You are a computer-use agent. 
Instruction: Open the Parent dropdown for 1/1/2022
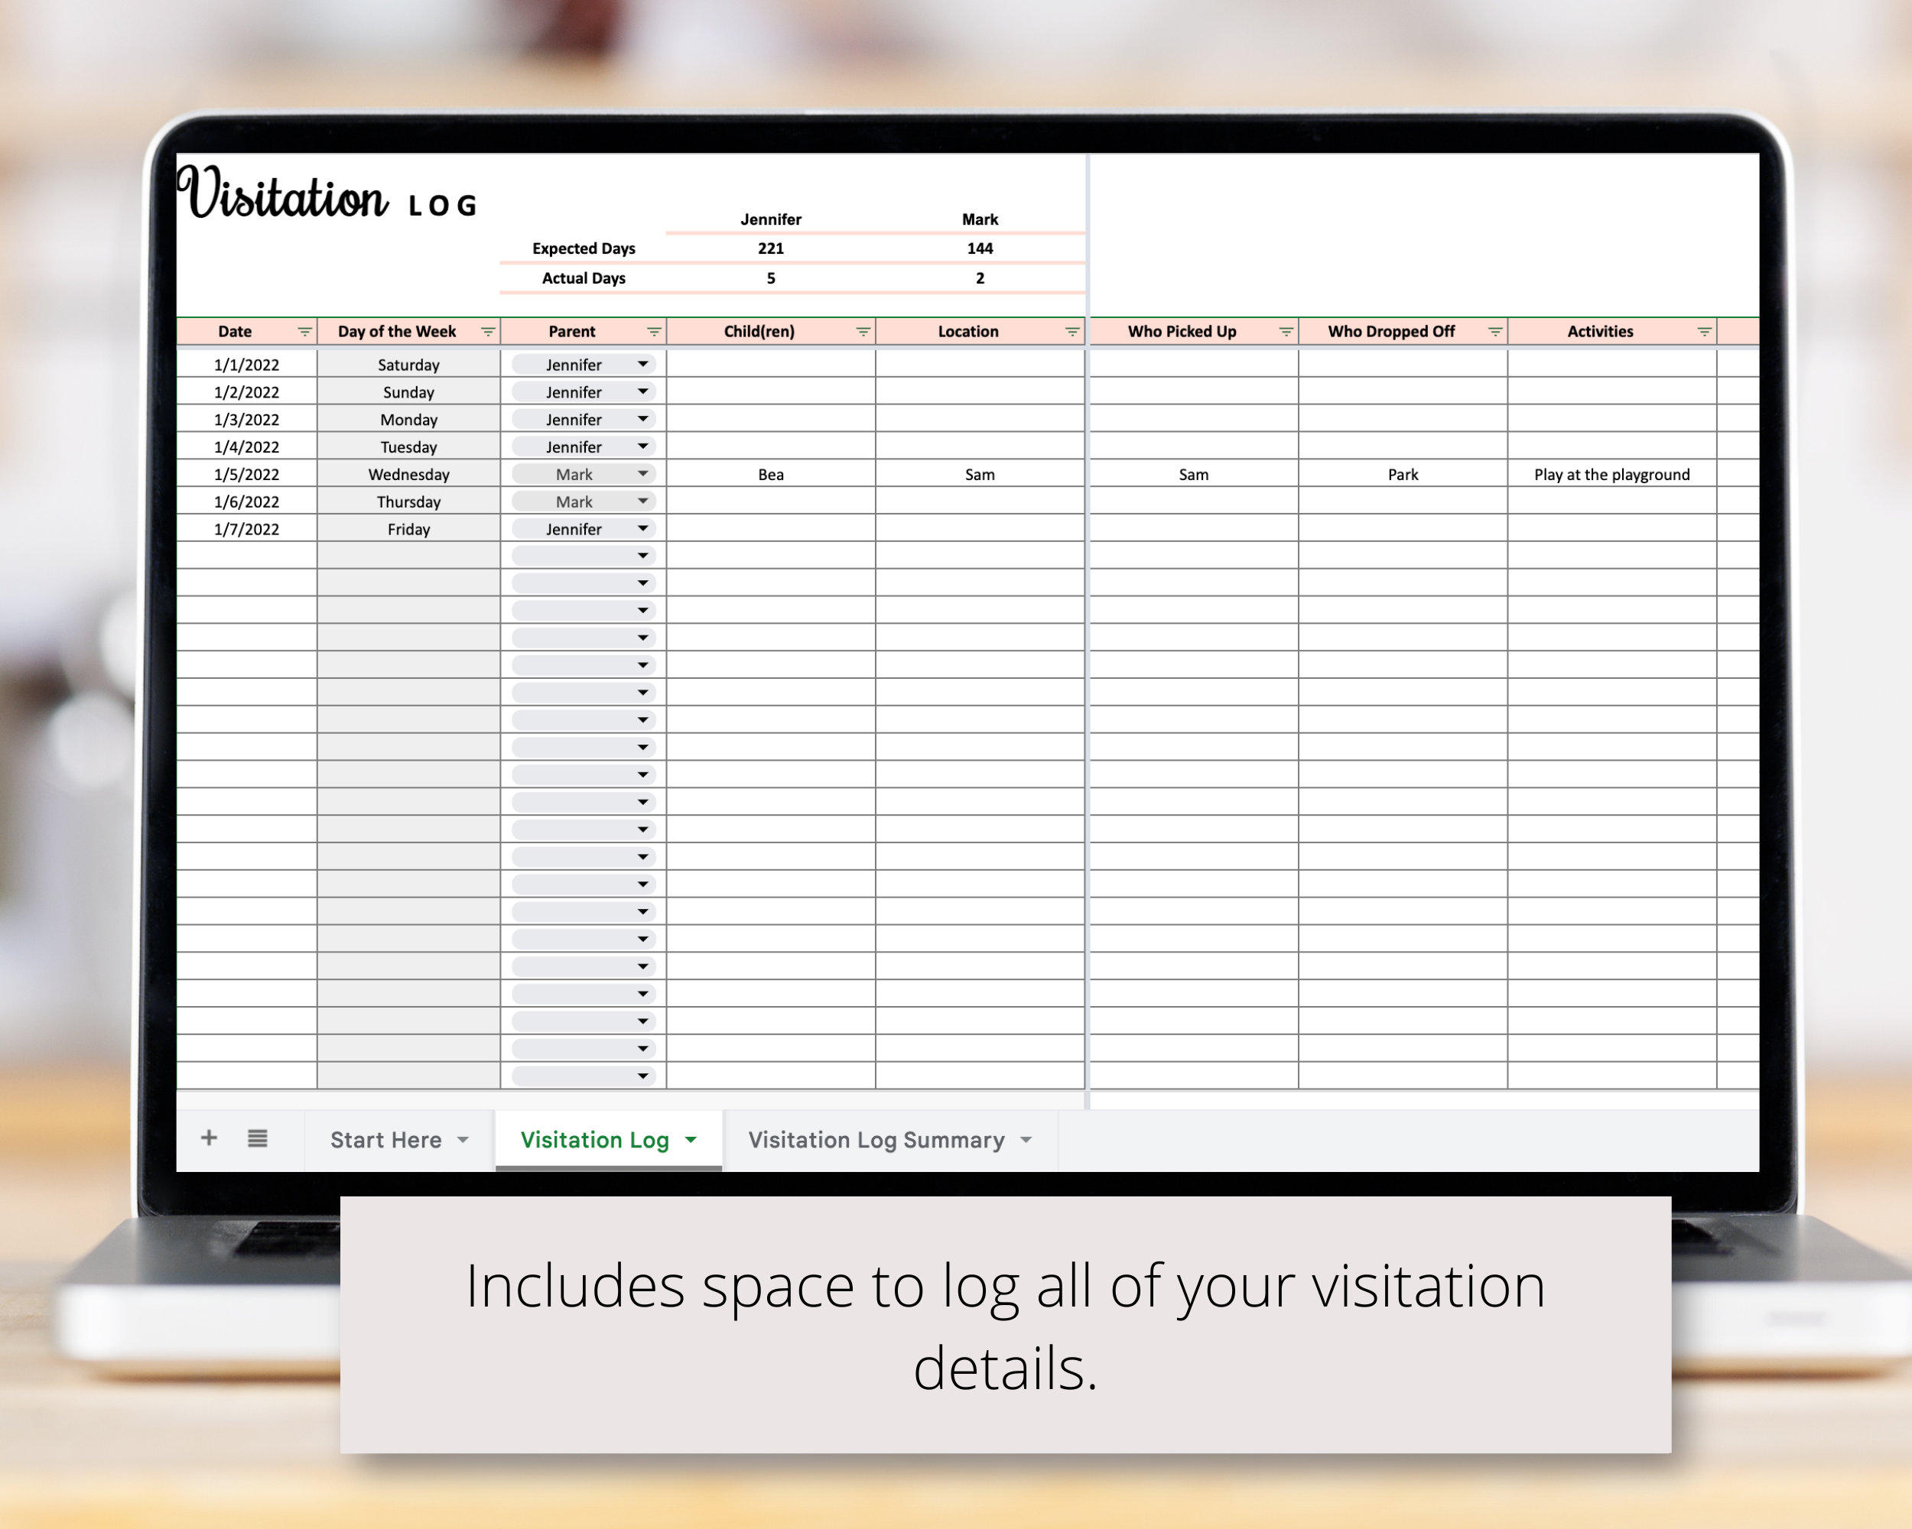tap(642, 365)
